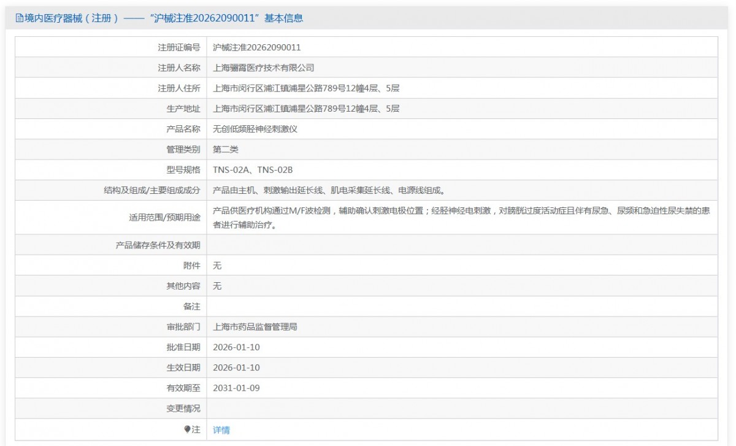Select address value in 生产地址 row
The height and width of the screenshot is (446, 736).
(x=306, y=109)
